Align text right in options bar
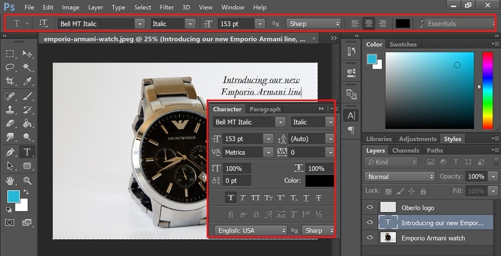 (383, 24)
